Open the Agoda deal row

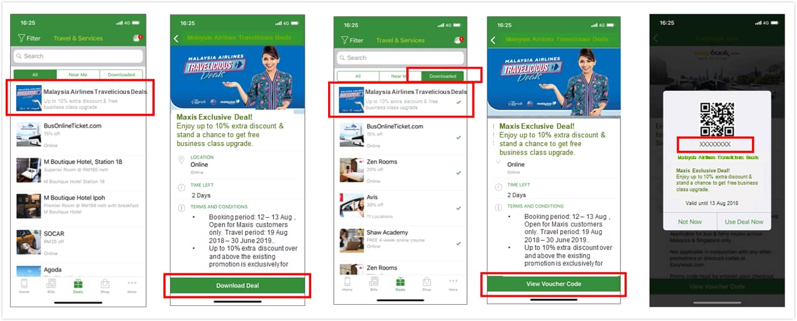point(79,269)
